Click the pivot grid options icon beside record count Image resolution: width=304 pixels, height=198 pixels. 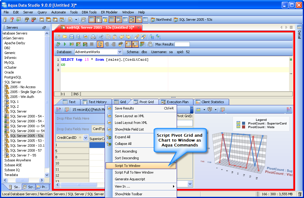tap(67, 110)
